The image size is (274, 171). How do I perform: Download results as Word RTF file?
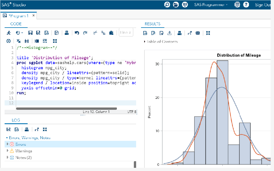coord(161,33)
